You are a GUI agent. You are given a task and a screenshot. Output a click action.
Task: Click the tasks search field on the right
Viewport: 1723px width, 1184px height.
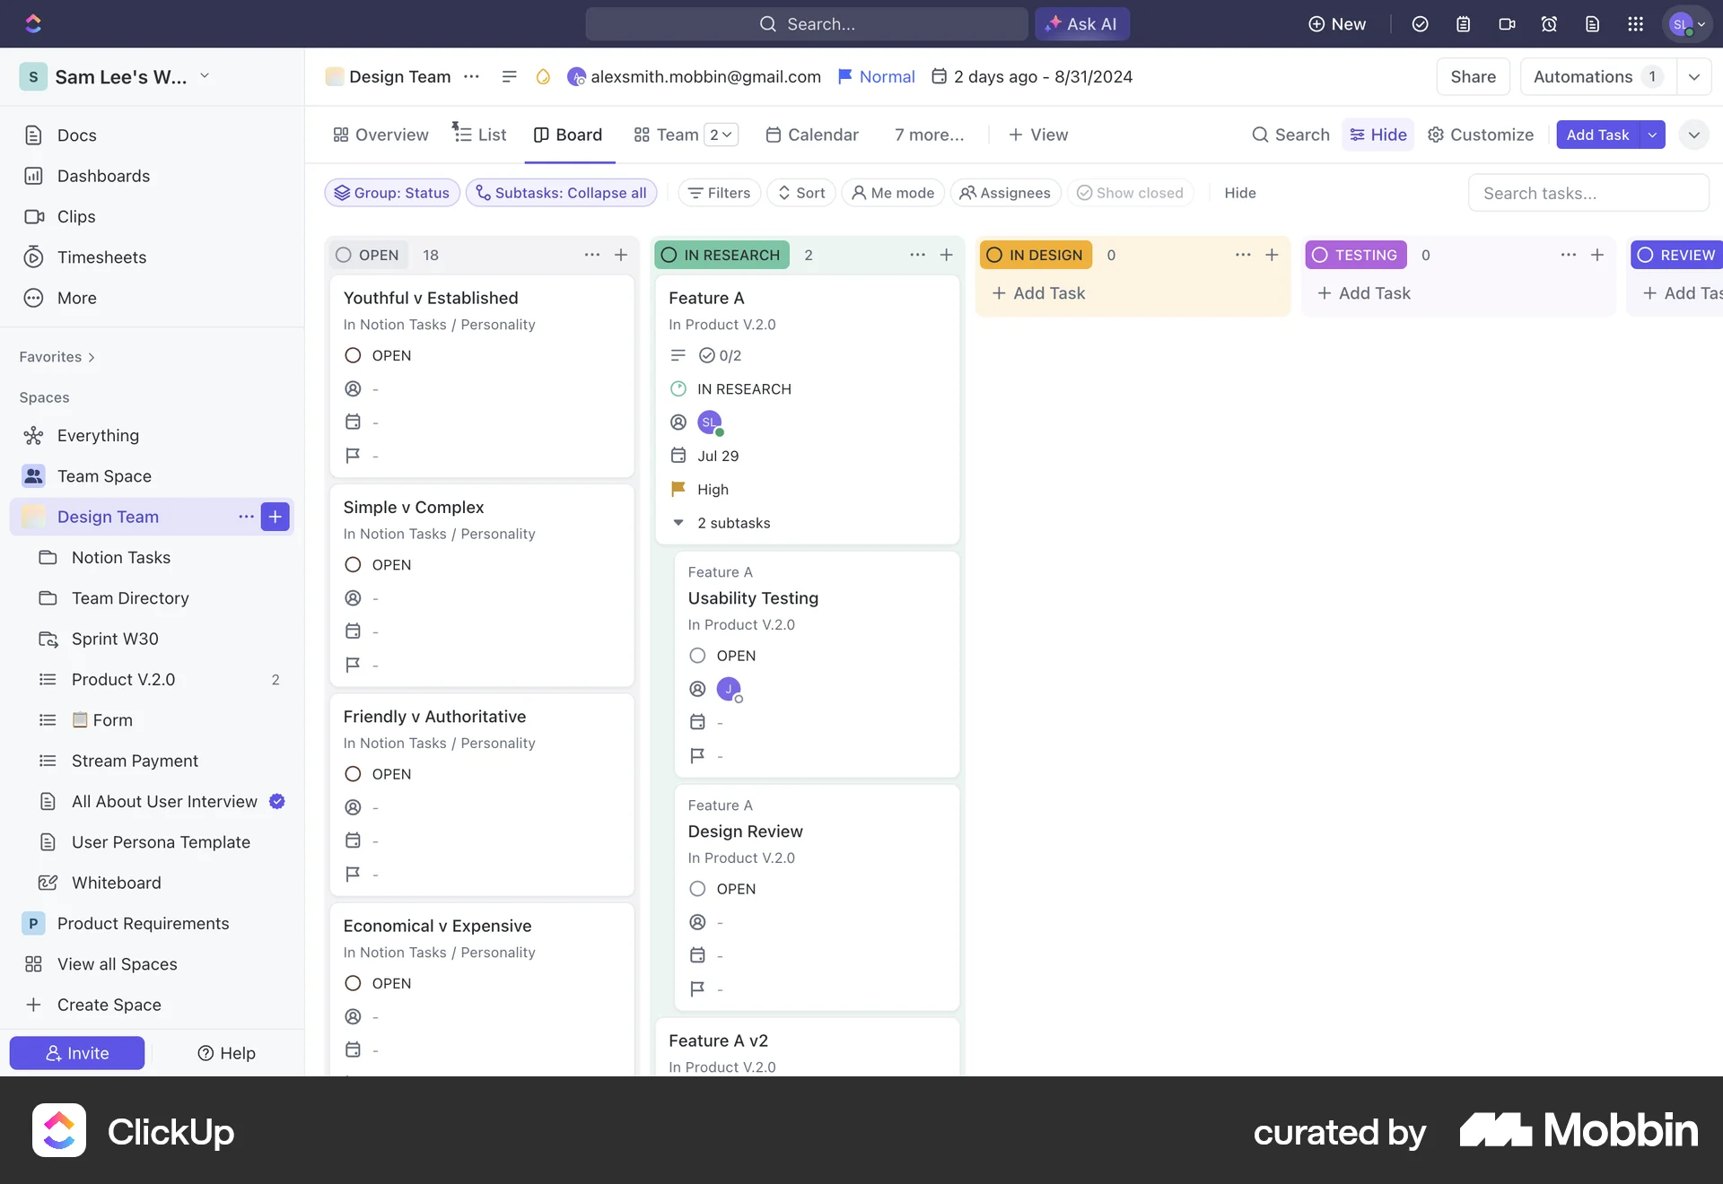1587,193
